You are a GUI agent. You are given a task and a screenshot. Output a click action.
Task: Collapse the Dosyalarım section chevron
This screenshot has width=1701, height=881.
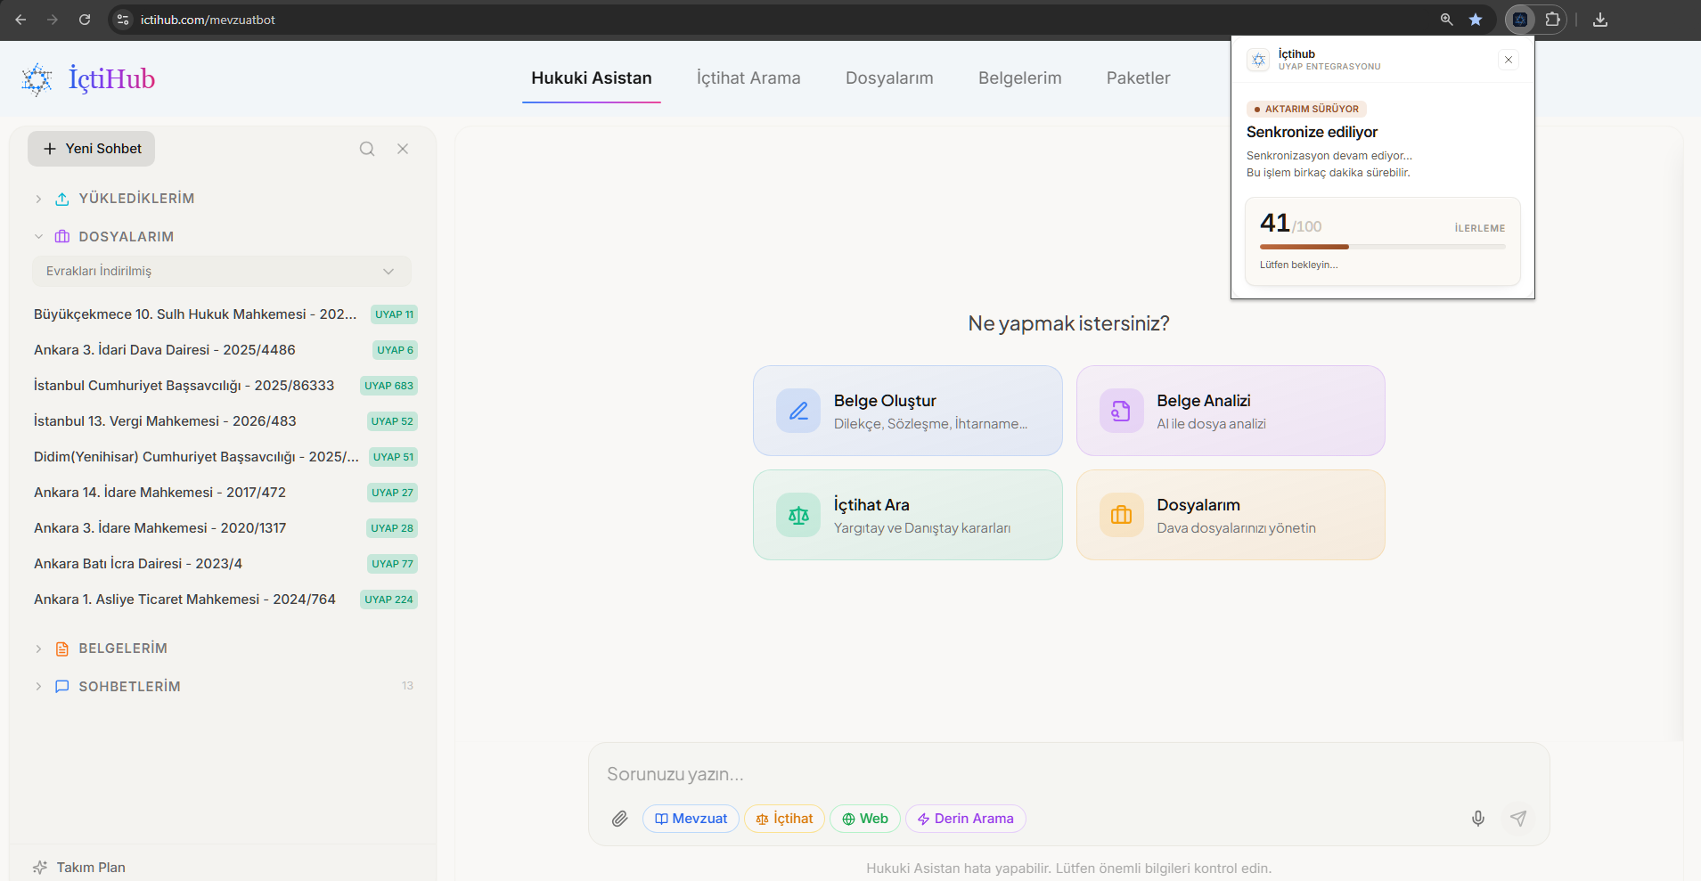tap(38, 237)
